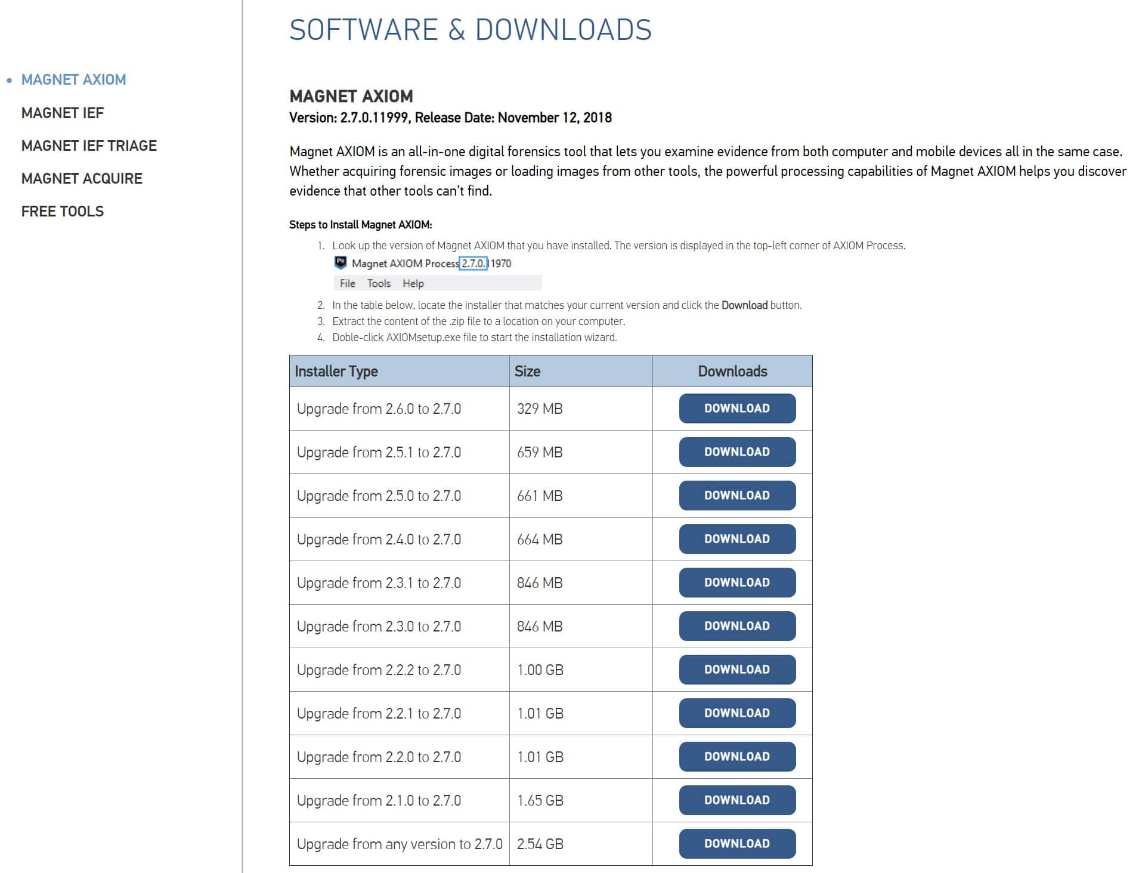This screenshot has width=1142, height=873.
Task: Click the File menu in AXIOM Process
Action: [347, 283]
